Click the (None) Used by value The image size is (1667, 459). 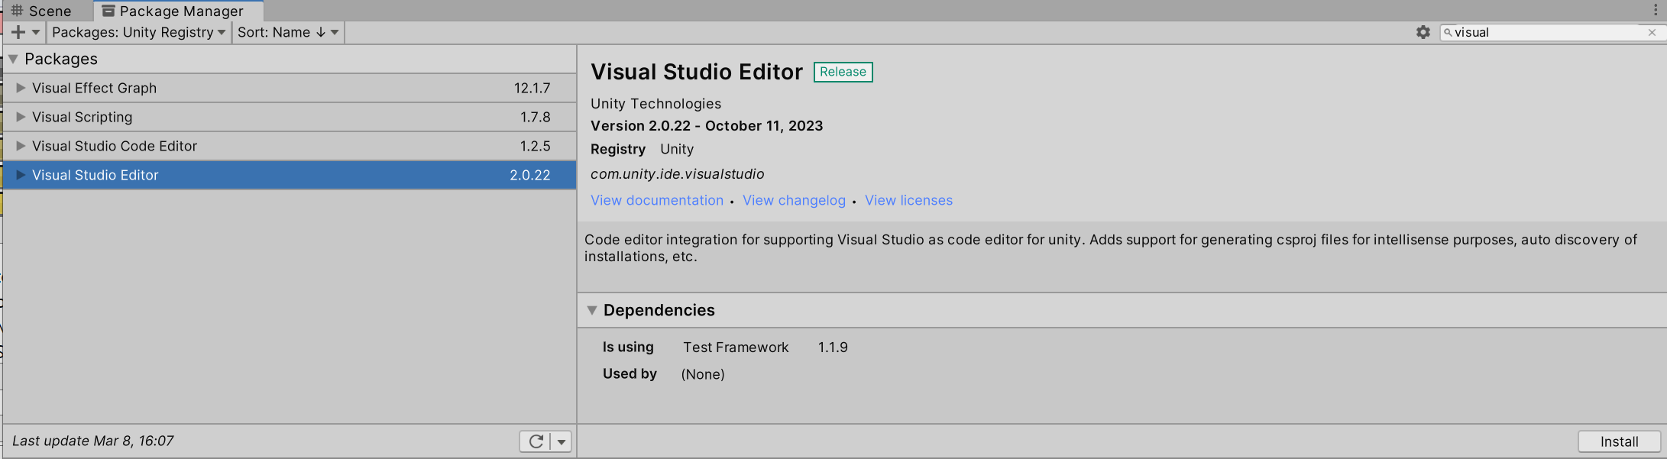pos(703,374)
